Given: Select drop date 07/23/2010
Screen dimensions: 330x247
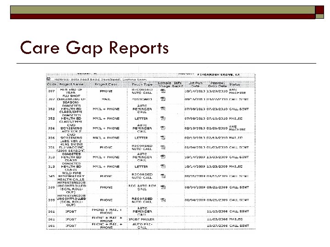Looking at the screenshot, I should tap(217, 109).
